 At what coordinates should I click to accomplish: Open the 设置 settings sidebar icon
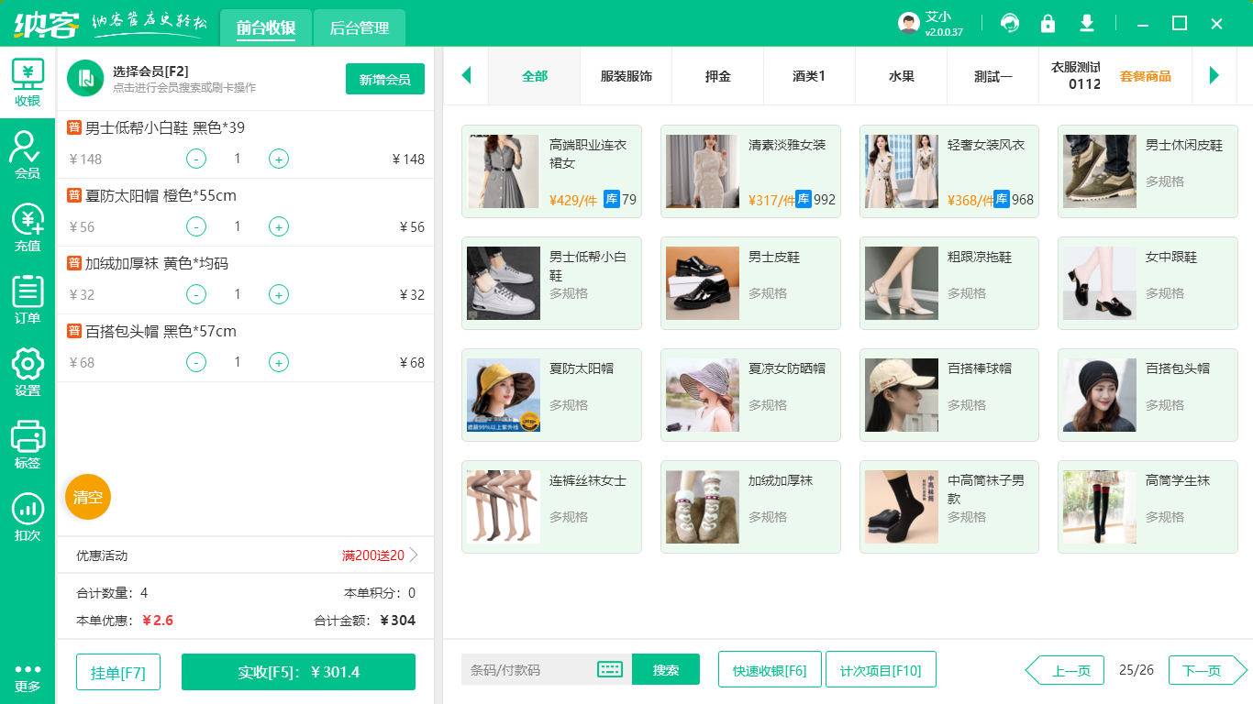coord(28,372)
